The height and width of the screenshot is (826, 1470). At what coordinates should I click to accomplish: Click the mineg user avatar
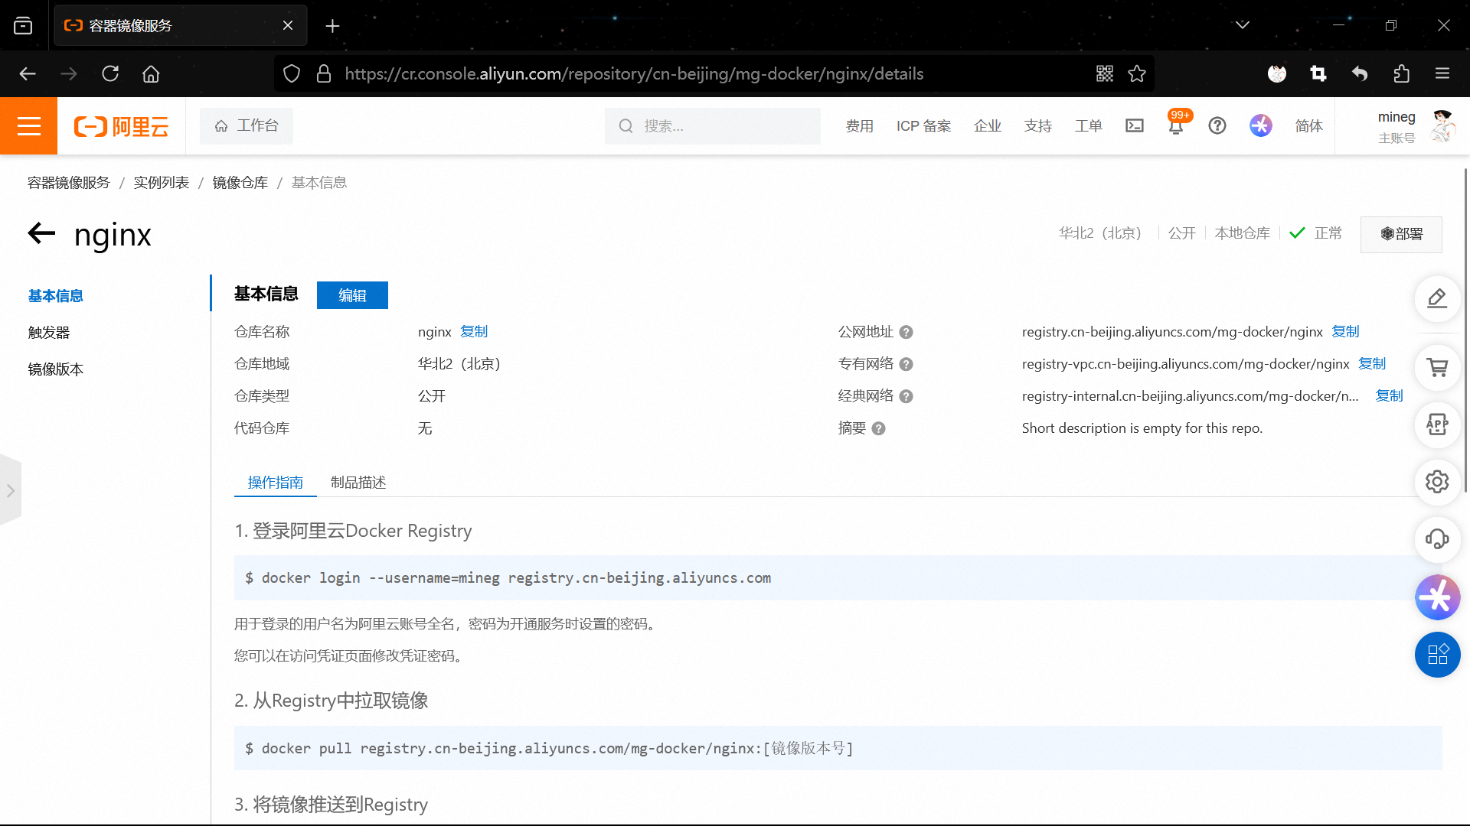(1443, 126)
